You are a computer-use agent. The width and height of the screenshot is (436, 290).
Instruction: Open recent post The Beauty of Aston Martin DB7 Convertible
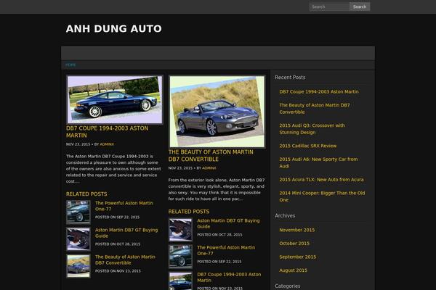click(315, 109)
